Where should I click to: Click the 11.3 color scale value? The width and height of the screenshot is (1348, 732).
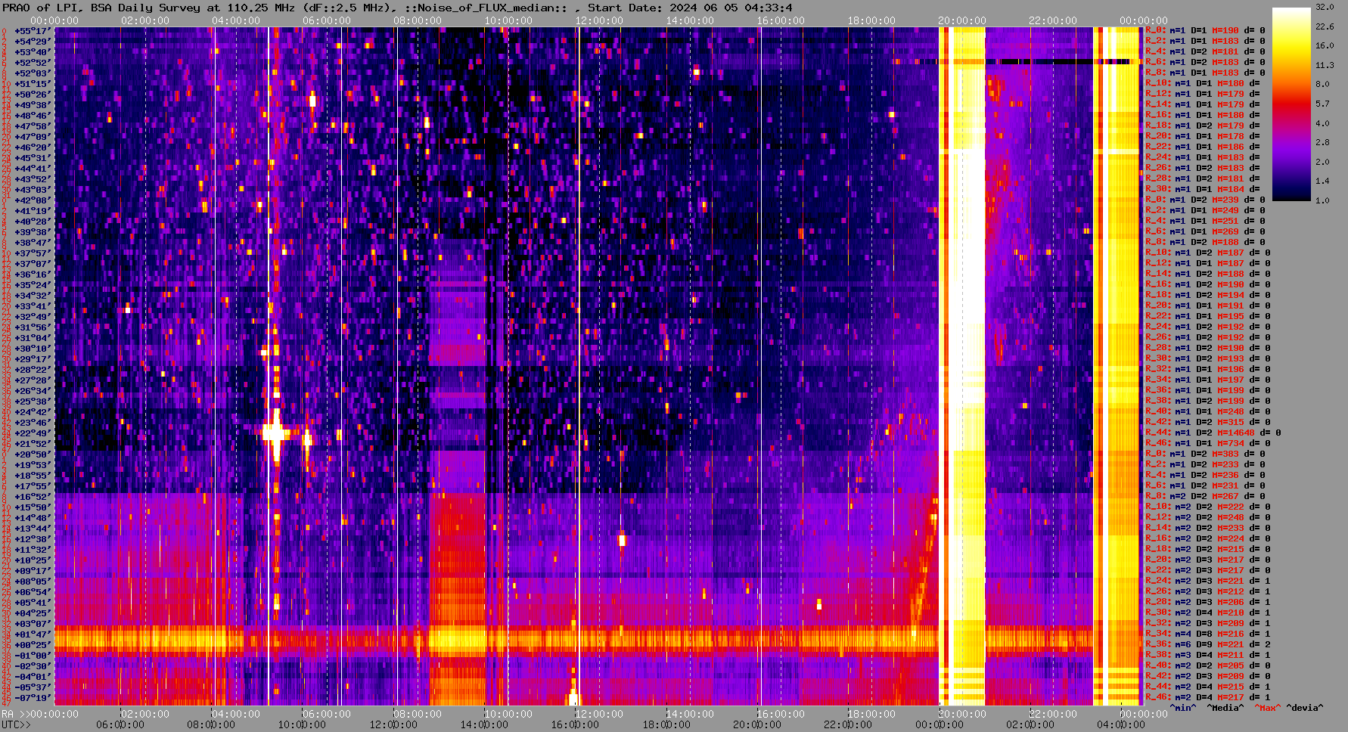point(1325,66)
